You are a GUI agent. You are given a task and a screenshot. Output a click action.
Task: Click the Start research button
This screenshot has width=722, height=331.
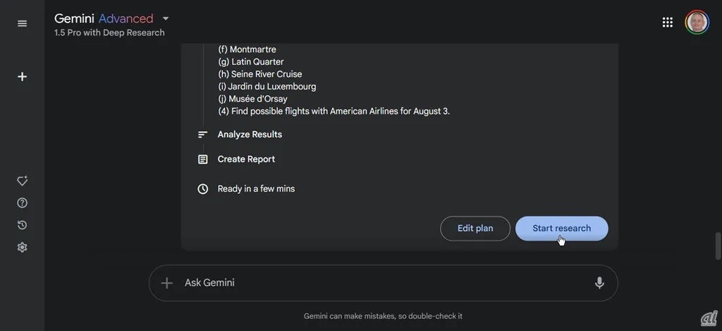click(x=561, y=228)
